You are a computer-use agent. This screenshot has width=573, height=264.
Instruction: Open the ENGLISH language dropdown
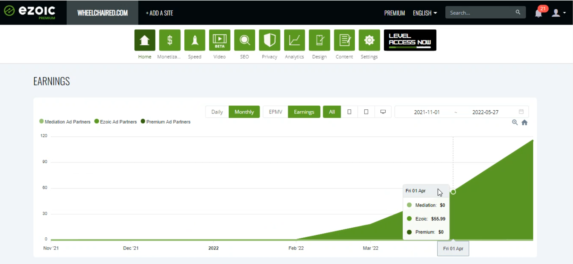425,13
